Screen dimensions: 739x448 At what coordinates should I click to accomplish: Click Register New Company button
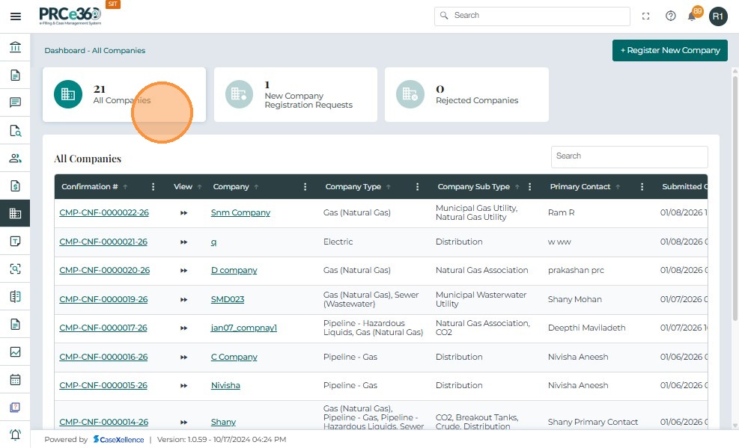click(669, 50)
